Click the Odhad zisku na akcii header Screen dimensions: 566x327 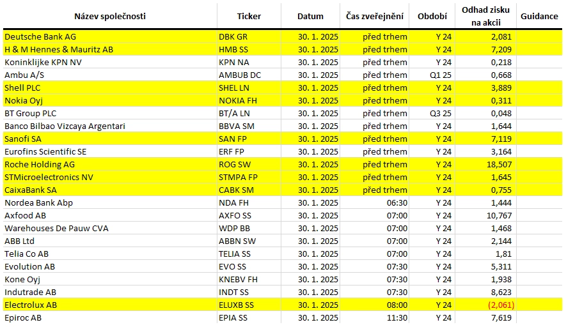click(485, 16)
